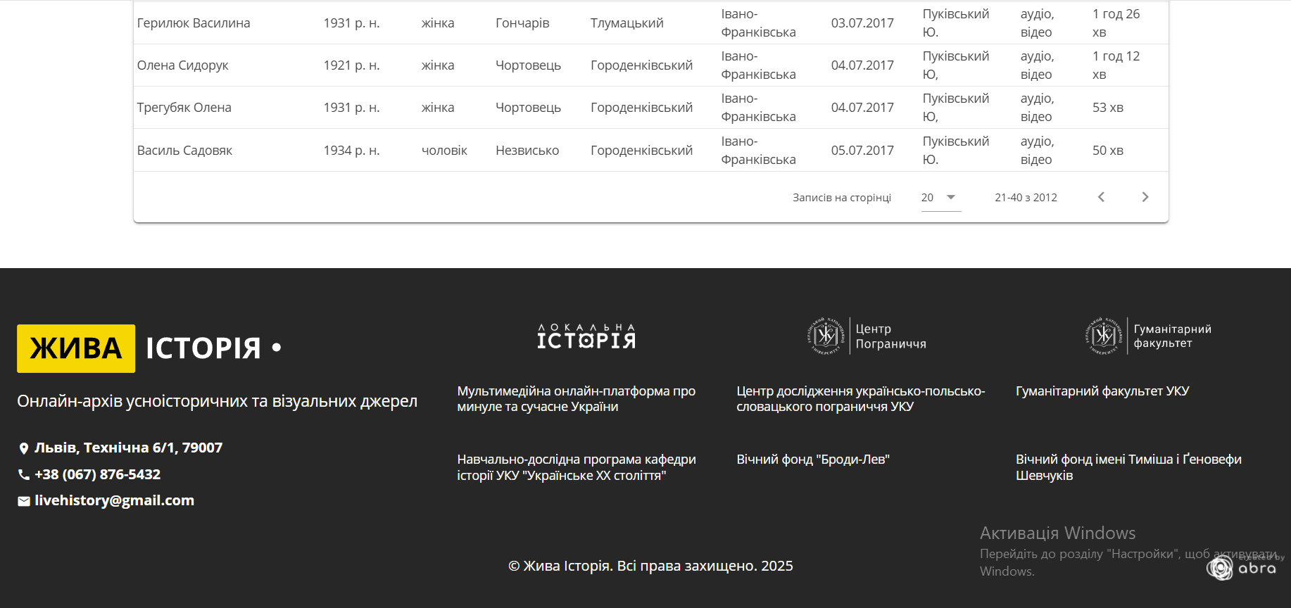
Task: Open Гуманітарний факультет УКУ text link
Action: [x=1102, y=391]
